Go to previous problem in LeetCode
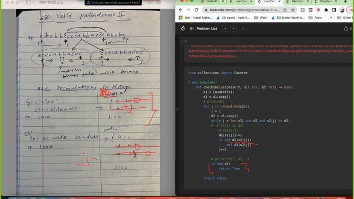354x199 pixels. click(225, 29)
